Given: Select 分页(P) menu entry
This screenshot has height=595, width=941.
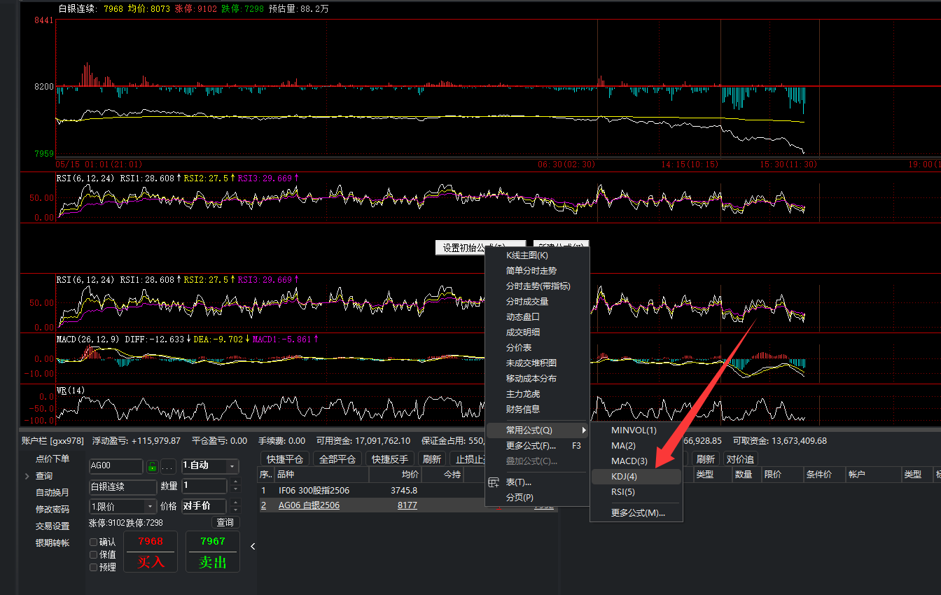Looking at the screenshot, I should click(x=538, y=498).
